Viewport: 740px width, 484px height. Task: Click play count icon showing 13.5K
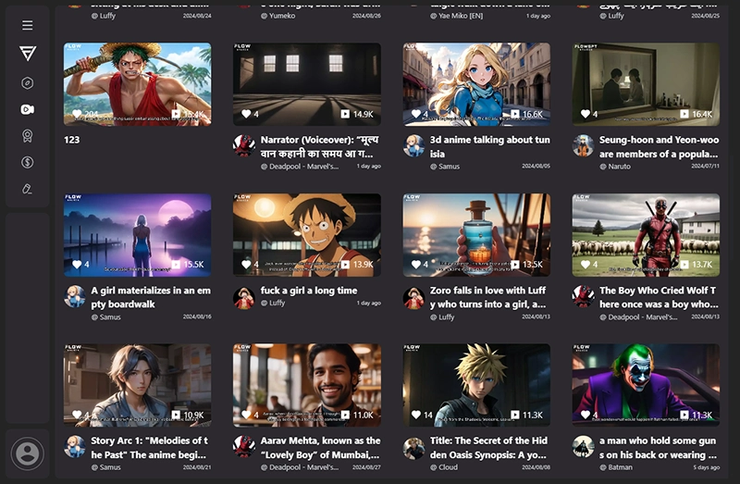515,265
